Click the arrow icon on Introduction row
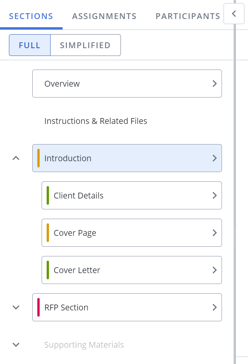248x364 pixels. tap(215, 158)
